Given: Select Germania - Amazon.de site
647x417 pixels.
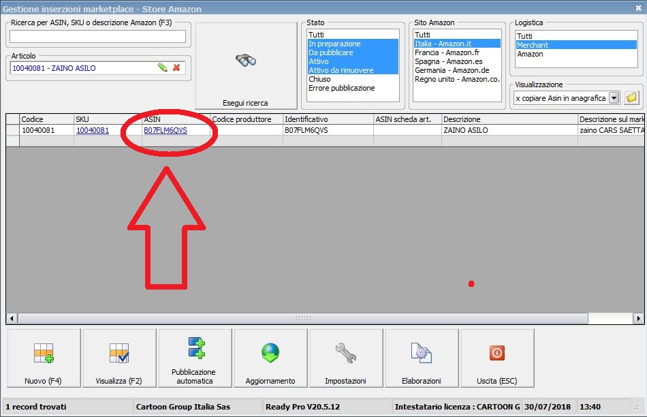Looking at the screenshot, I should point(457,70).
